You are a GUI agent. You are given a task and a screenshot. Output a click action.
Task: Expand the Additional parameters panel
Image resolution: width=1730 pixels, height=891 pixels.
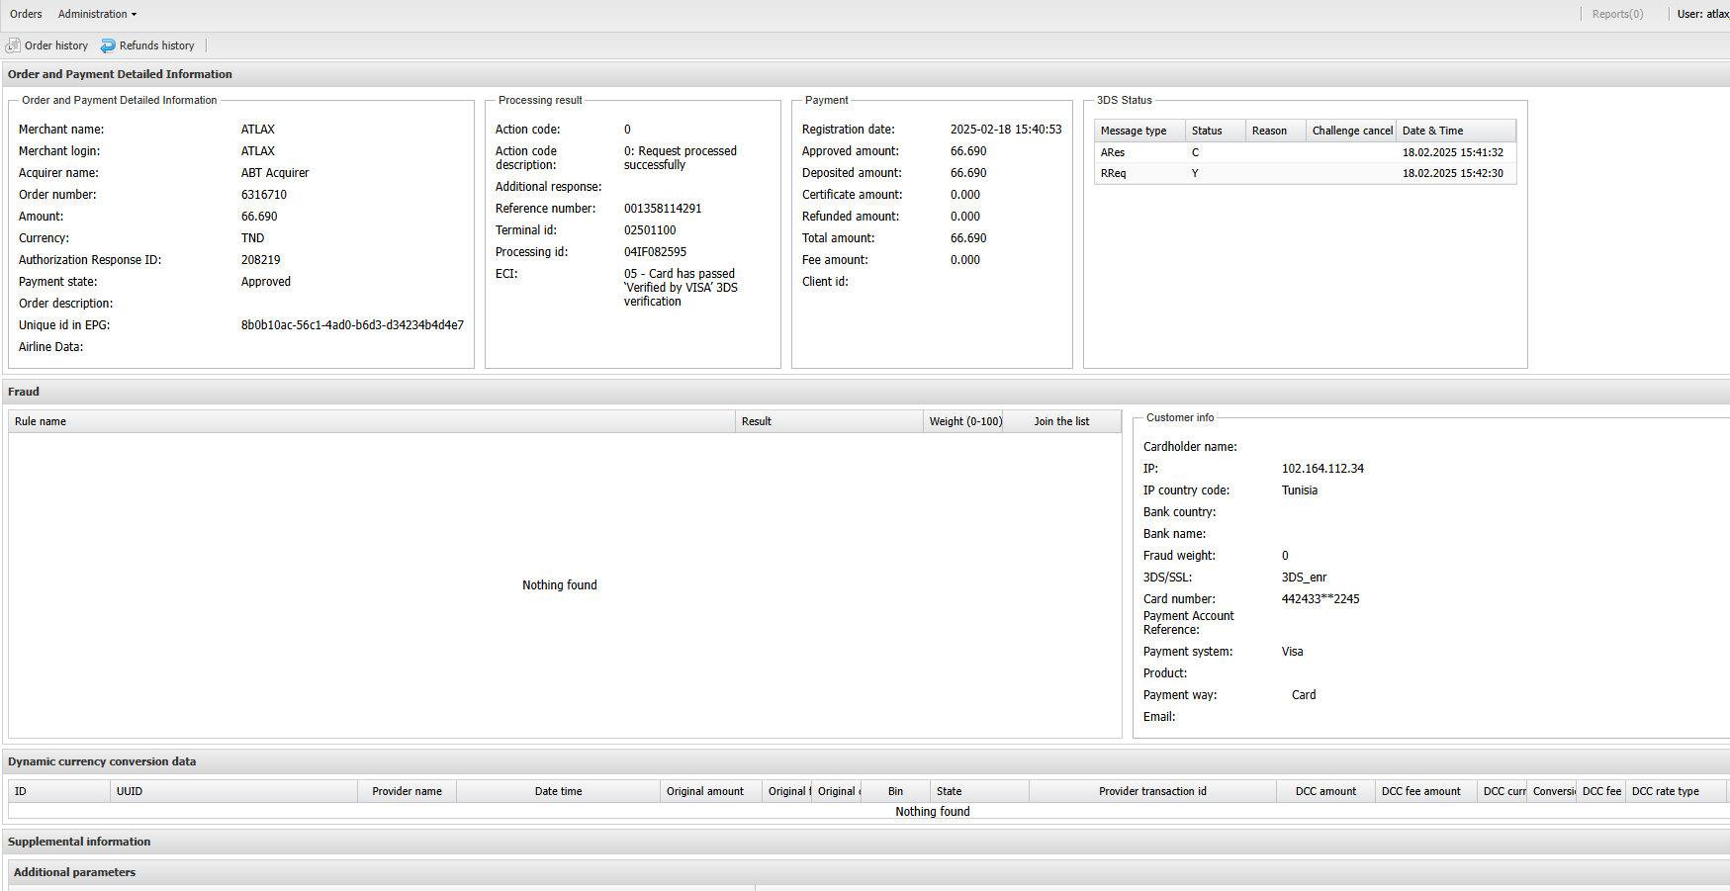(74, 872)
